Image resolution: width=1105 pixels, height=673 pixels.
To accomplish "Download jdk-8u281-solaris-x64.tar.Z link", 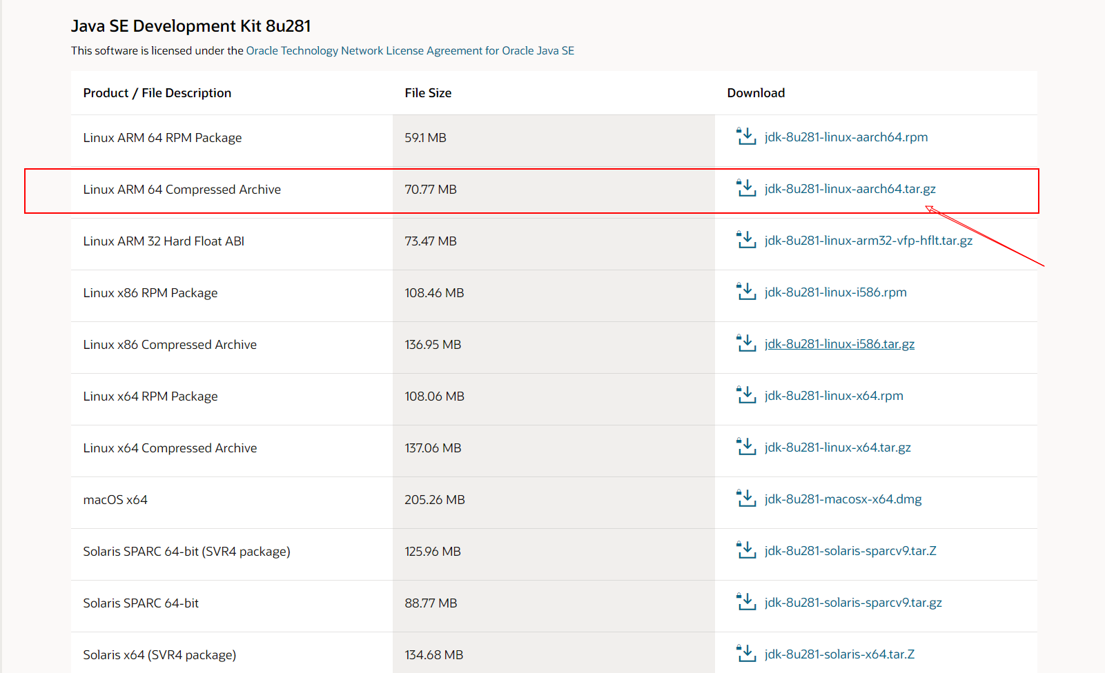I will [x=839, y=654].
